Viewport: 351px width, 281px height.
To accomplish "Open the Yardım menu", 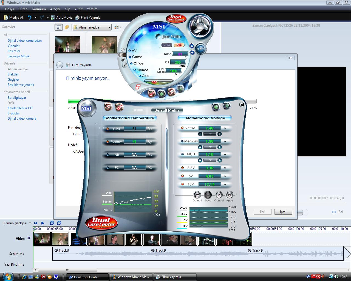I will point(92,9).
